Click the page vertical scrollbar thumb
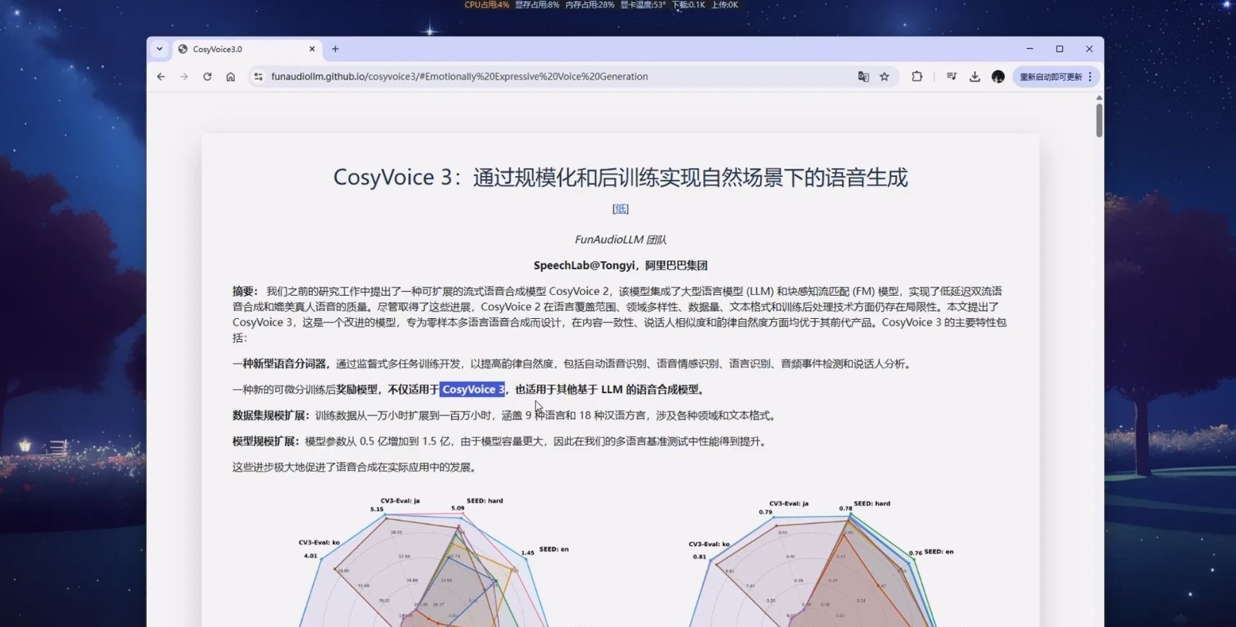The height and width of the screenshot is (627, 1236). [1098, 120]
